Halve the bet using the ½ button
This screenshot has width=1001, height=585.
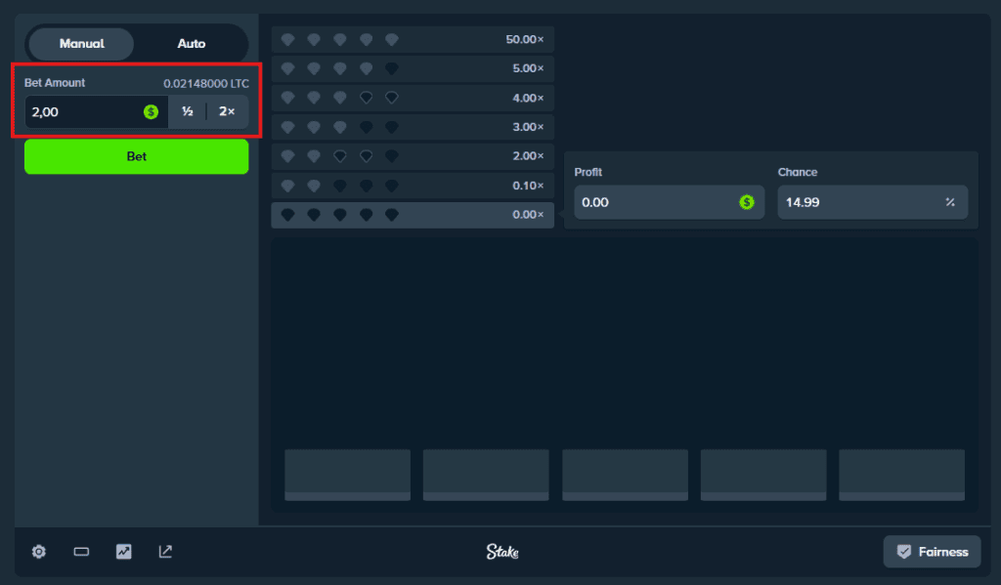(x=187, y=111)
